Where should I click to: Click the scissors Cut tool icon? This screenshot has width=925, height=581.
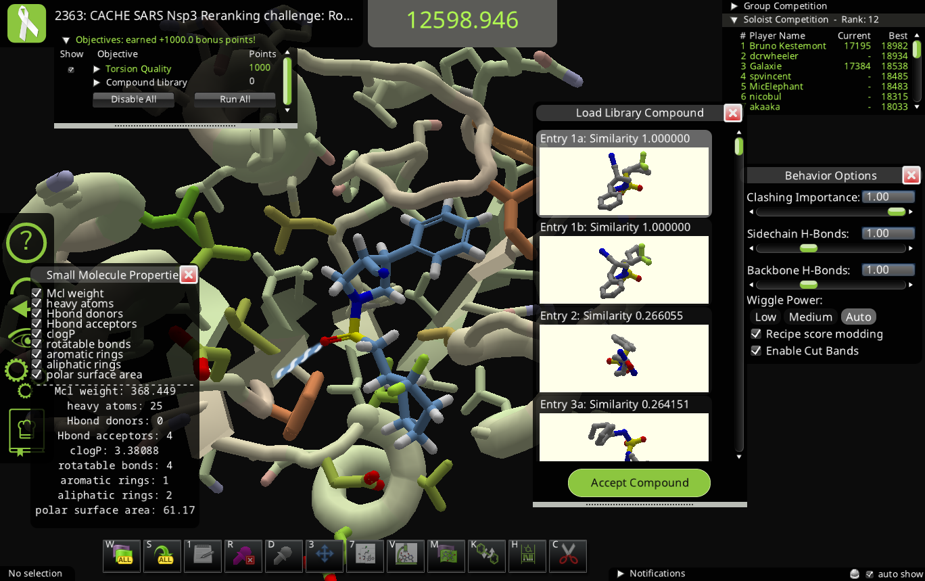tap(568, 556)
